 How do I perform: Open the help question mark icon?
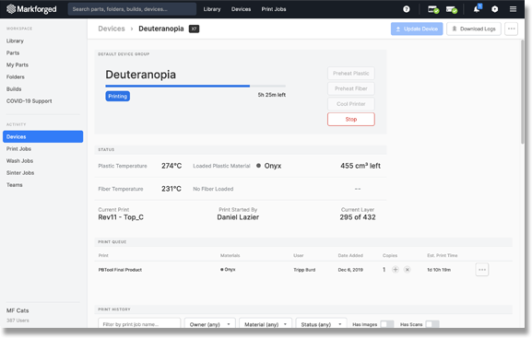pos(406,9)
